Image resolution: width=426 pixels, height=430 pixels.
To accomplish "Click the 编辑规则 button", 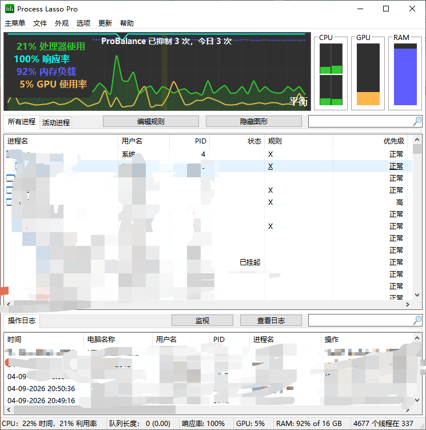I will (x=151, y=121).
